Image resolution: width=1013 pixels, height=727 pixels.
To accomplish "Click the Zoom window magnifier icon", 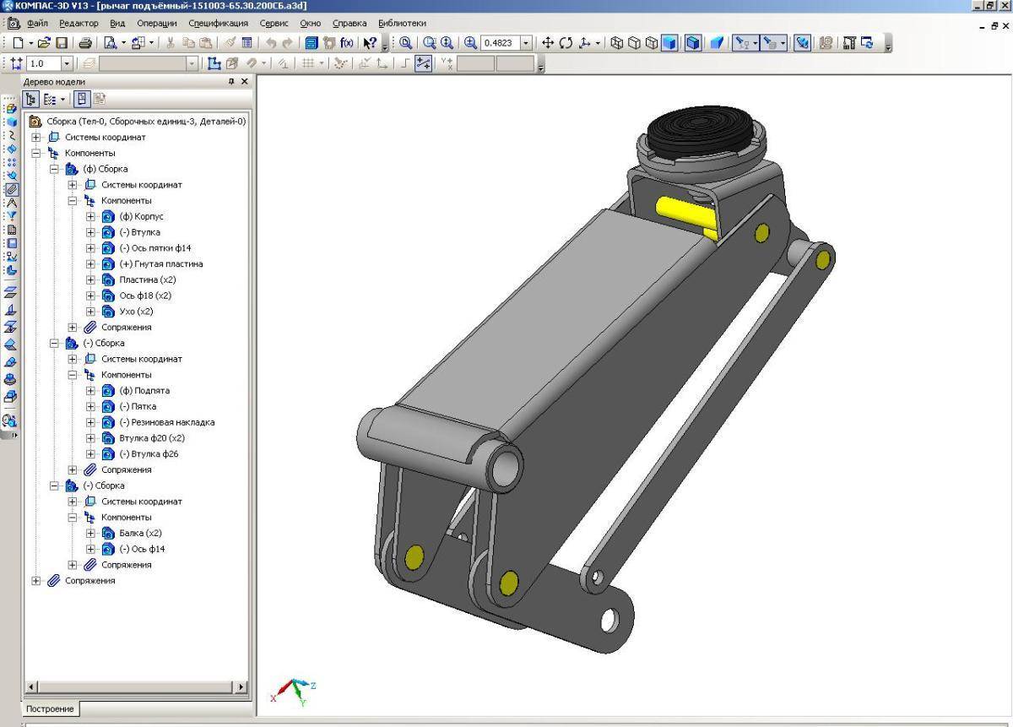I will [430, 42].
